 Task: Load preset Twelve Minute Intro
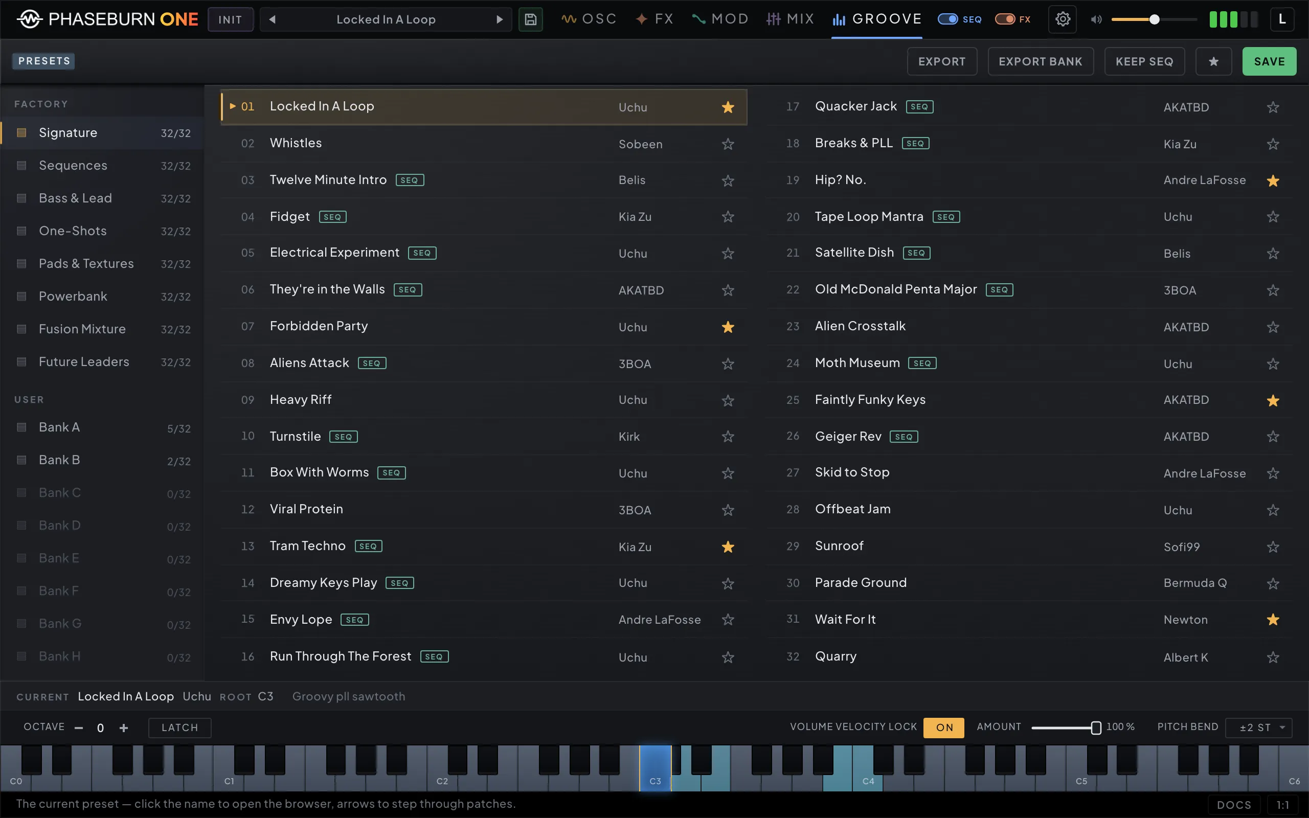484,180
